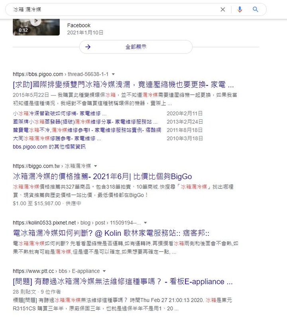The height and width of the screenshot is (322, 287).
Task: Play the 0:12 Facebook video thumbnail
Action: pos(36,27)
